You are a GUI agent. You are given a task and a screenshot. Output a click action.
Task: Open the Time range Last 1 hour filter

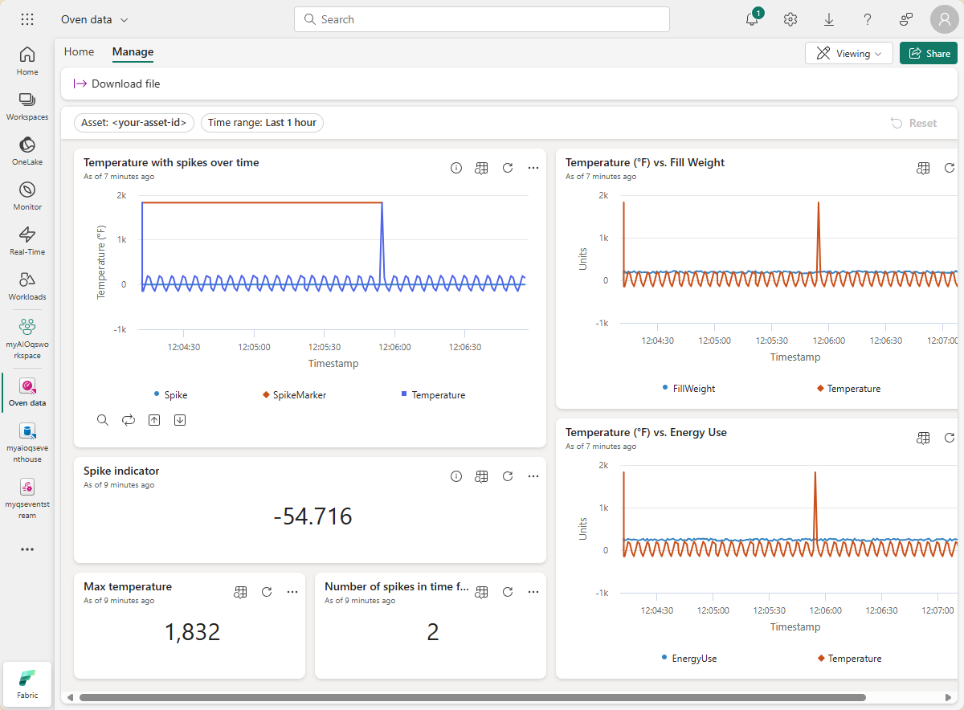coord(262,122)
